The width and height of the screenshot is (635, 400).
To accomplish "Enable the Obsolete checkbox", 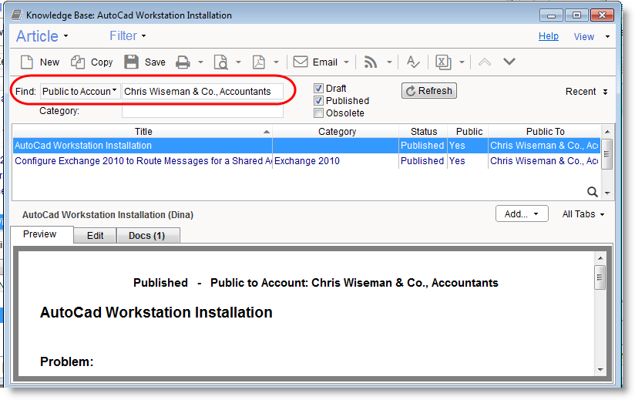I will point(319,113).
